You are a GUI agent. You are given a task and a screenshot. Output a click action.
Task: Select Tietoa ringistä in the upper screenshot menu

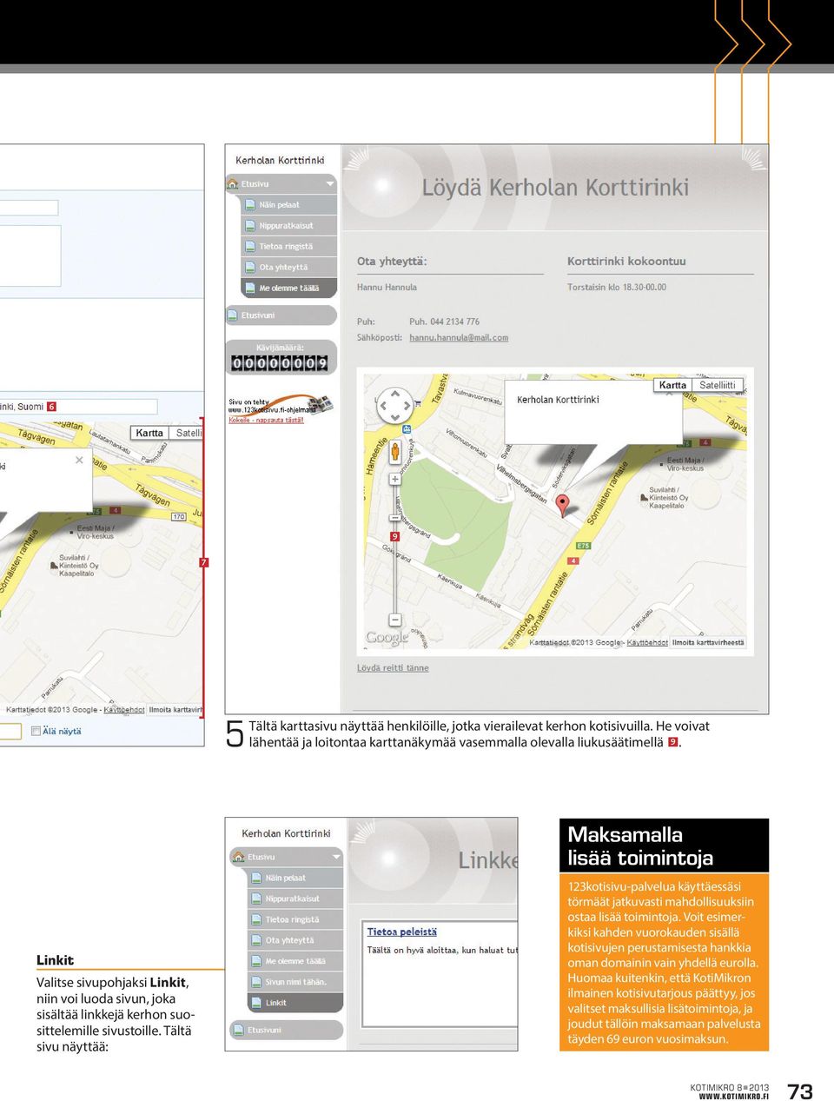(x=288, y=247)
